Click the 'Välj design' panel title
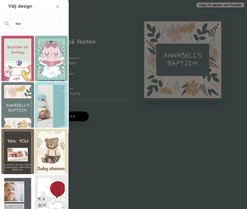This screenshot has height=209, width=247. (20, 6)
